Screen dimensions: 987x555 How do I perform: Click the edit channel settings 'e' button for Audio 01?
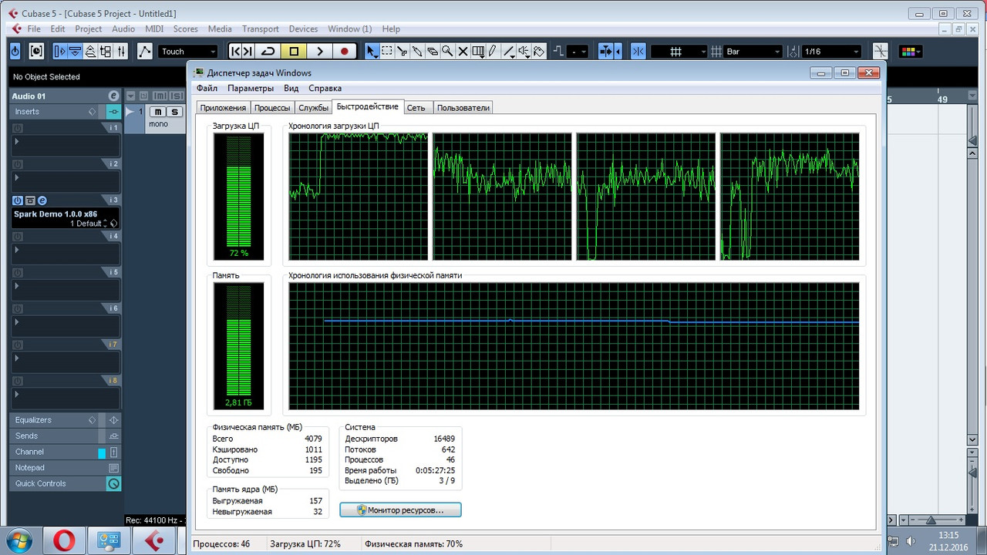113,96
